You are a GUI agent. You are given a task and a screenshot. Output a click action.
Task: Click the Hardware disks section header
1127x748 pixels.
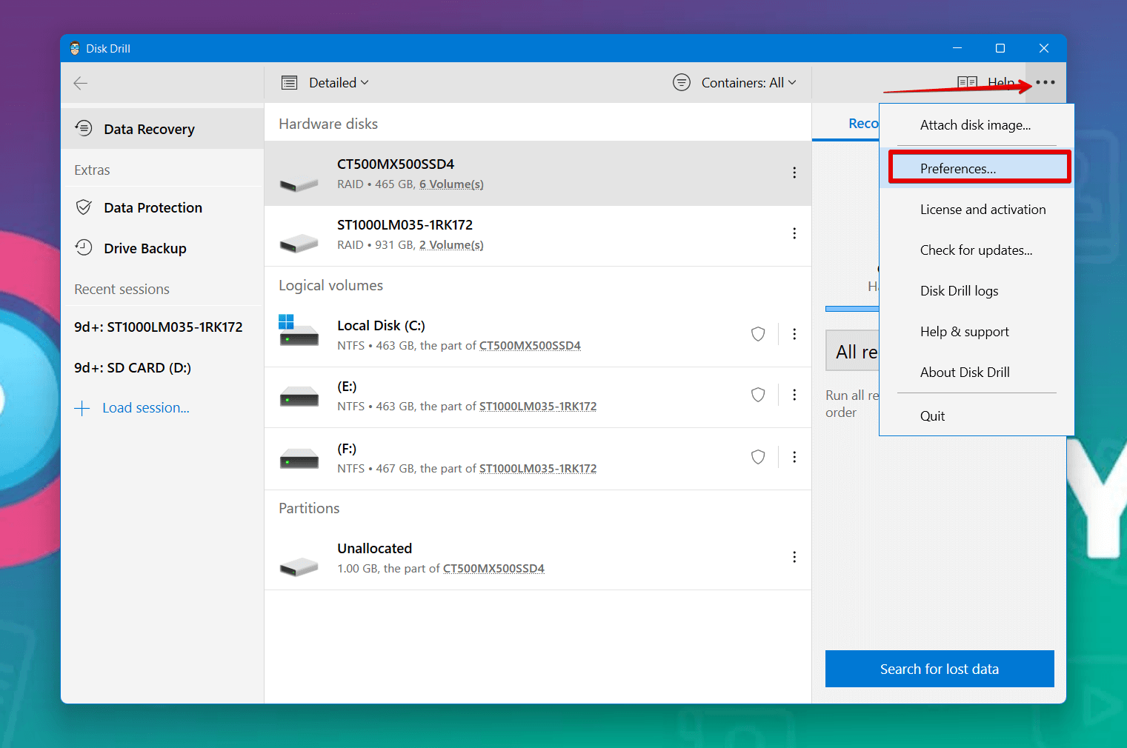point(328,124)
